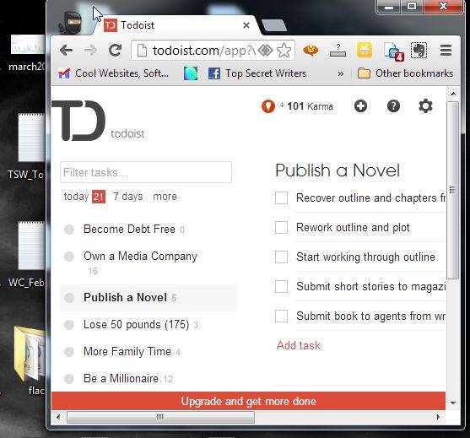Open the Chrome hamburger menu
Screen dimensions: 470x438
tap(446, 50)
